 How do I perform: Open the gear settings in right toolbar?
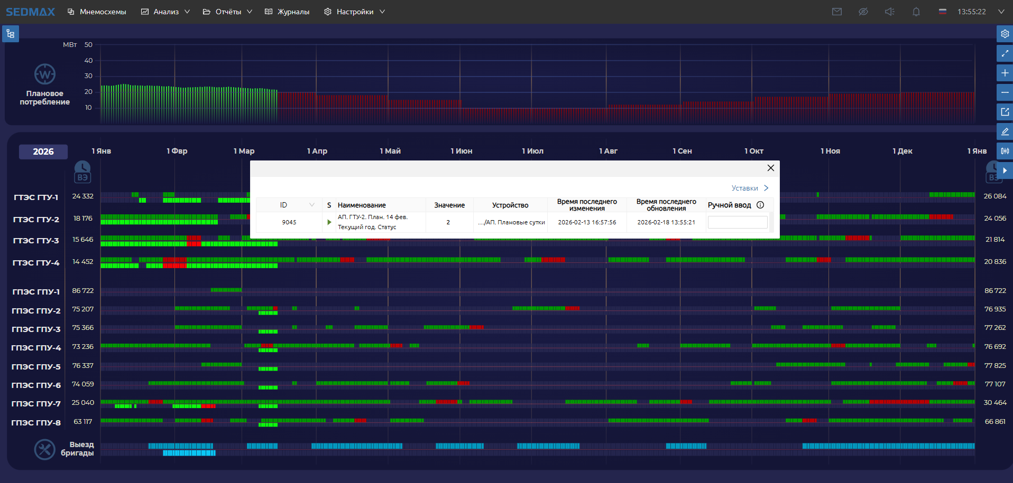pyautogui.click(x=1005, y=34)
